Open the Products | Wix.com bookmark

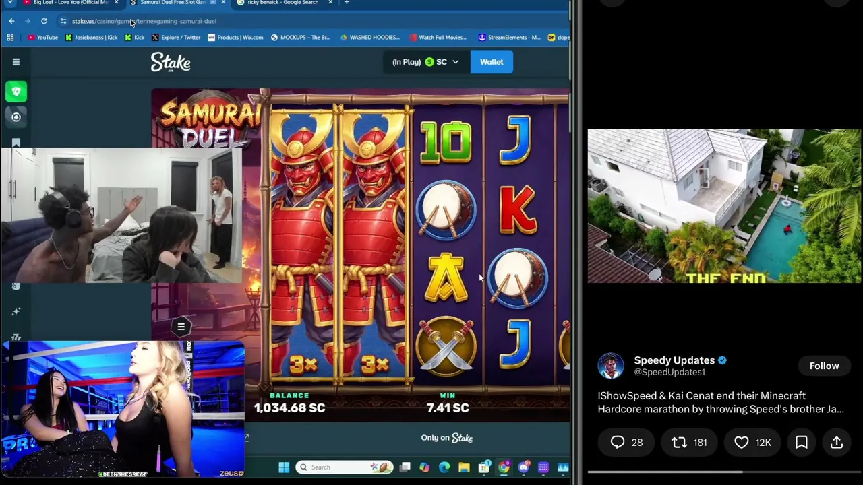tap(235, 38)
